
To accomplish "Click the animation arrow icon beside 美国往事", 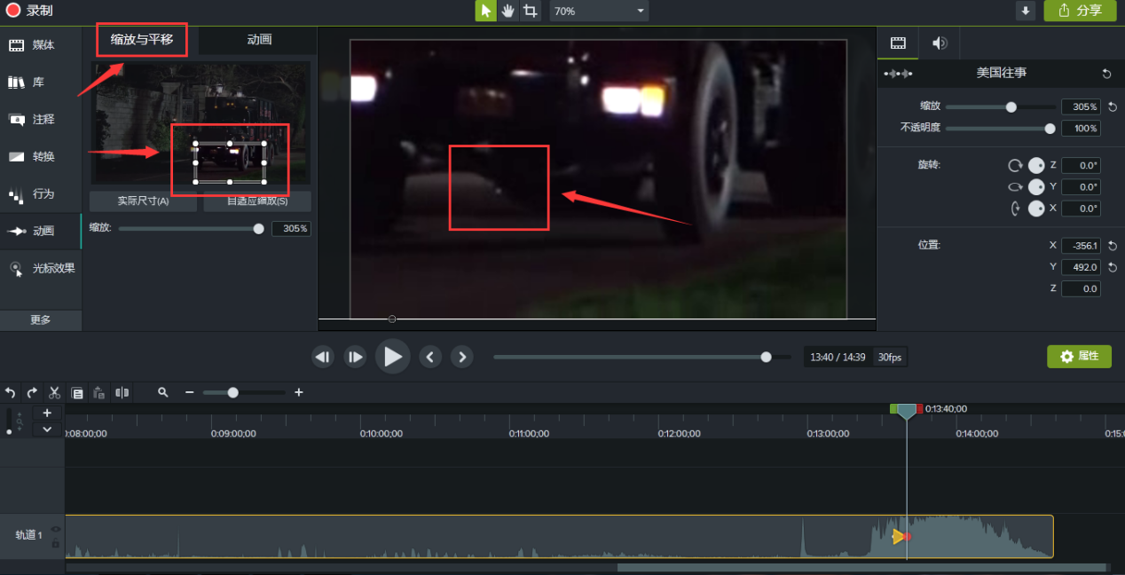I will pos(899,74).
